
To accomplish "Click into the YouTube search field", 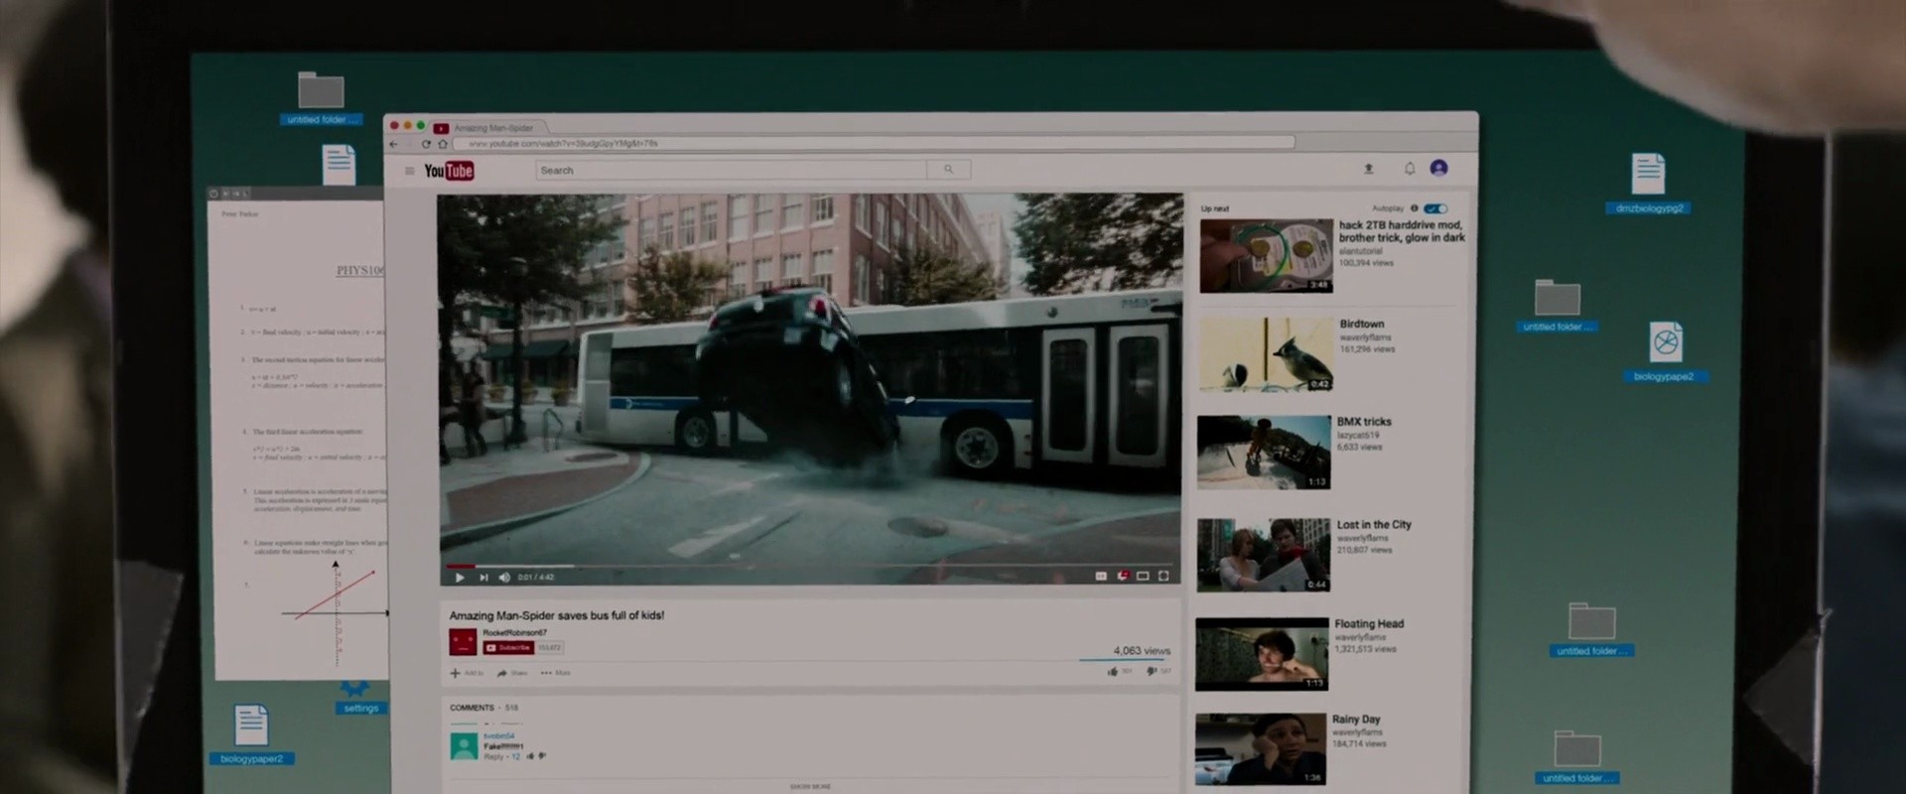I will click(x=732, y=170).
